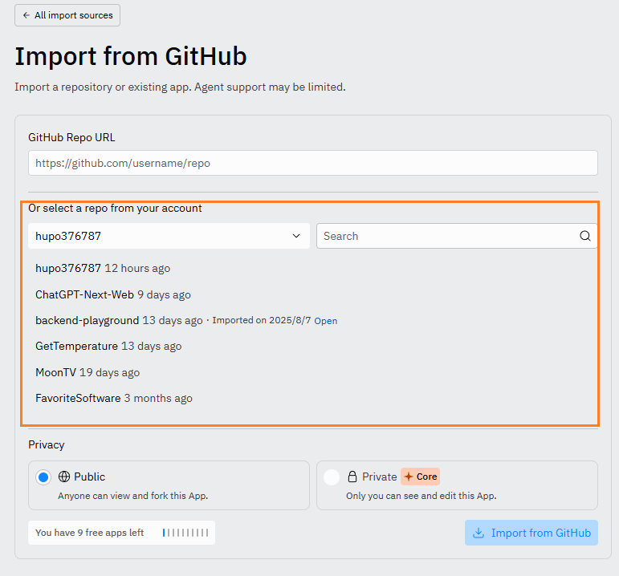The width and height of the screenshot is (619, 576).
Task: Click the orange Core badge
Action: pyautogui.click(x=421, y=477)
